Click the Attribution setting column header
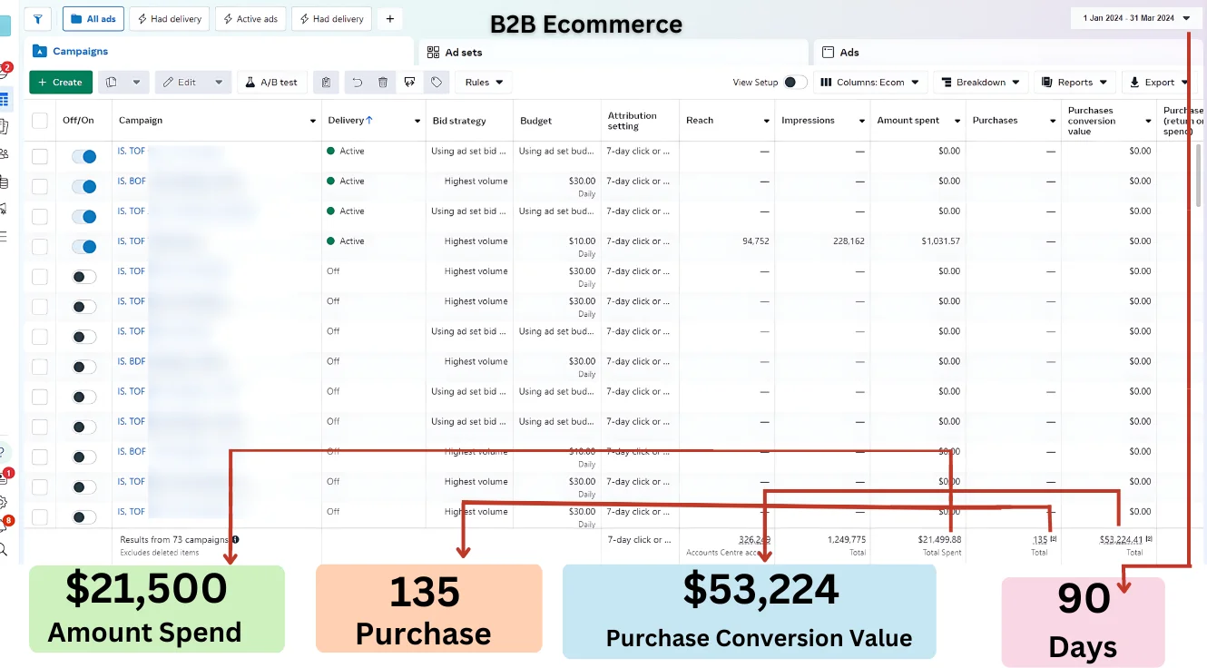The image size is (1207, 668). [x=633, y=121]
